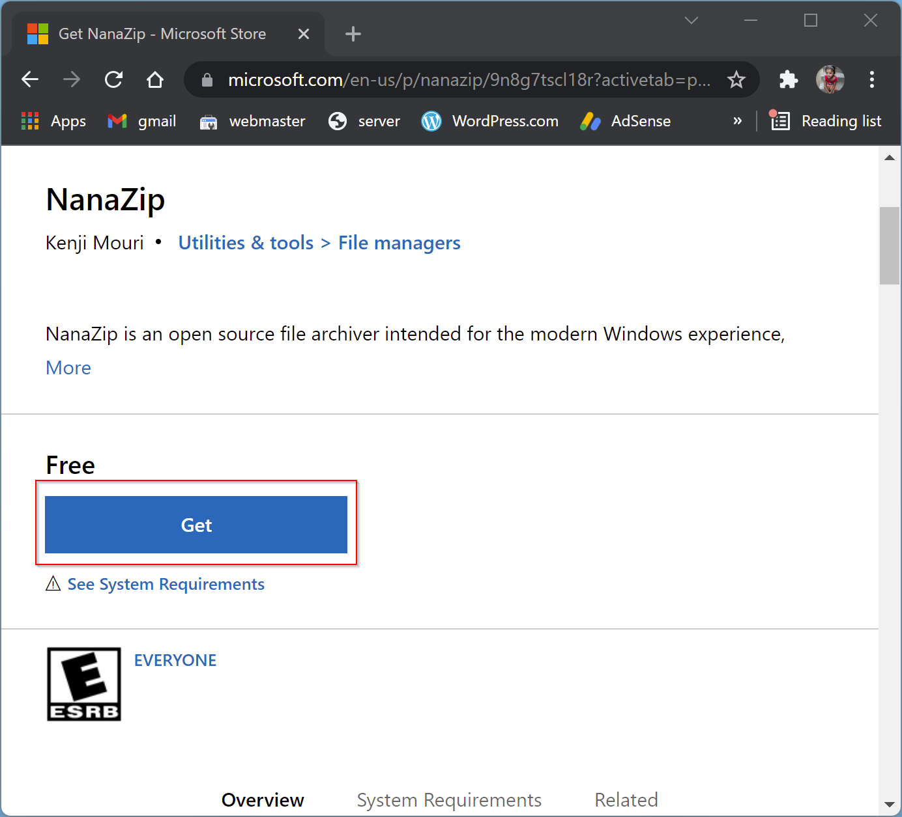The width and height of the screenshot is (902, 817).
Task: Click the page scrollbar thumb
Action: (x=890, y=245)
